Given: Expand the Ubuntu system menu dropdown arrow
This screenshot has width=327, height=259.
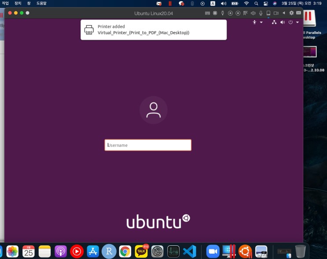Looking at the screenshot, I should (298, 22).
